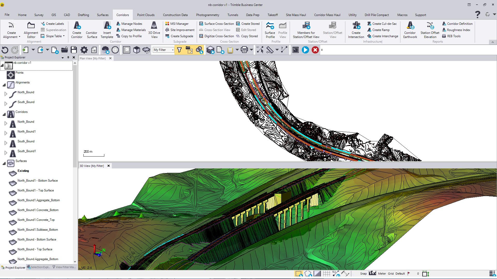Switch to the Corridor Mass Haul tab

[327, 15]
